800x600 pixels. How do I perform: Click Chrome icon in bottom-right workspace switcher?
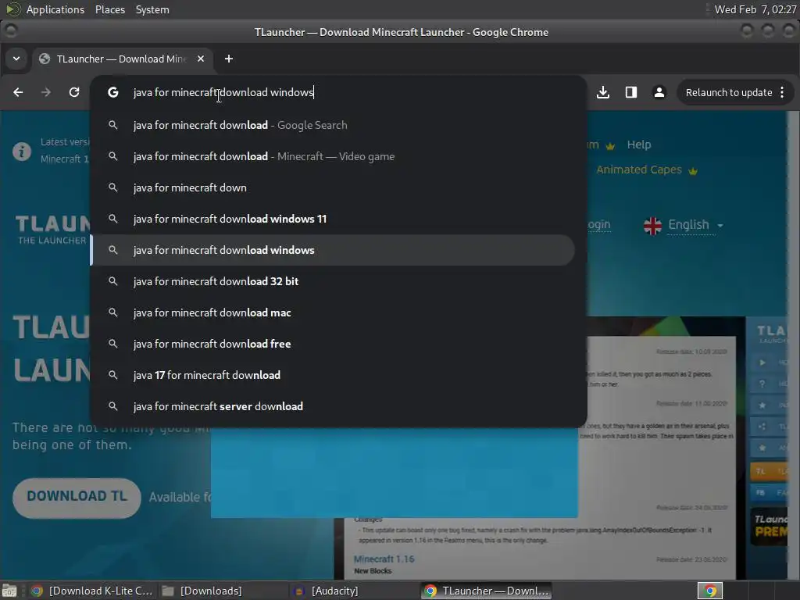tap(710, 591)
